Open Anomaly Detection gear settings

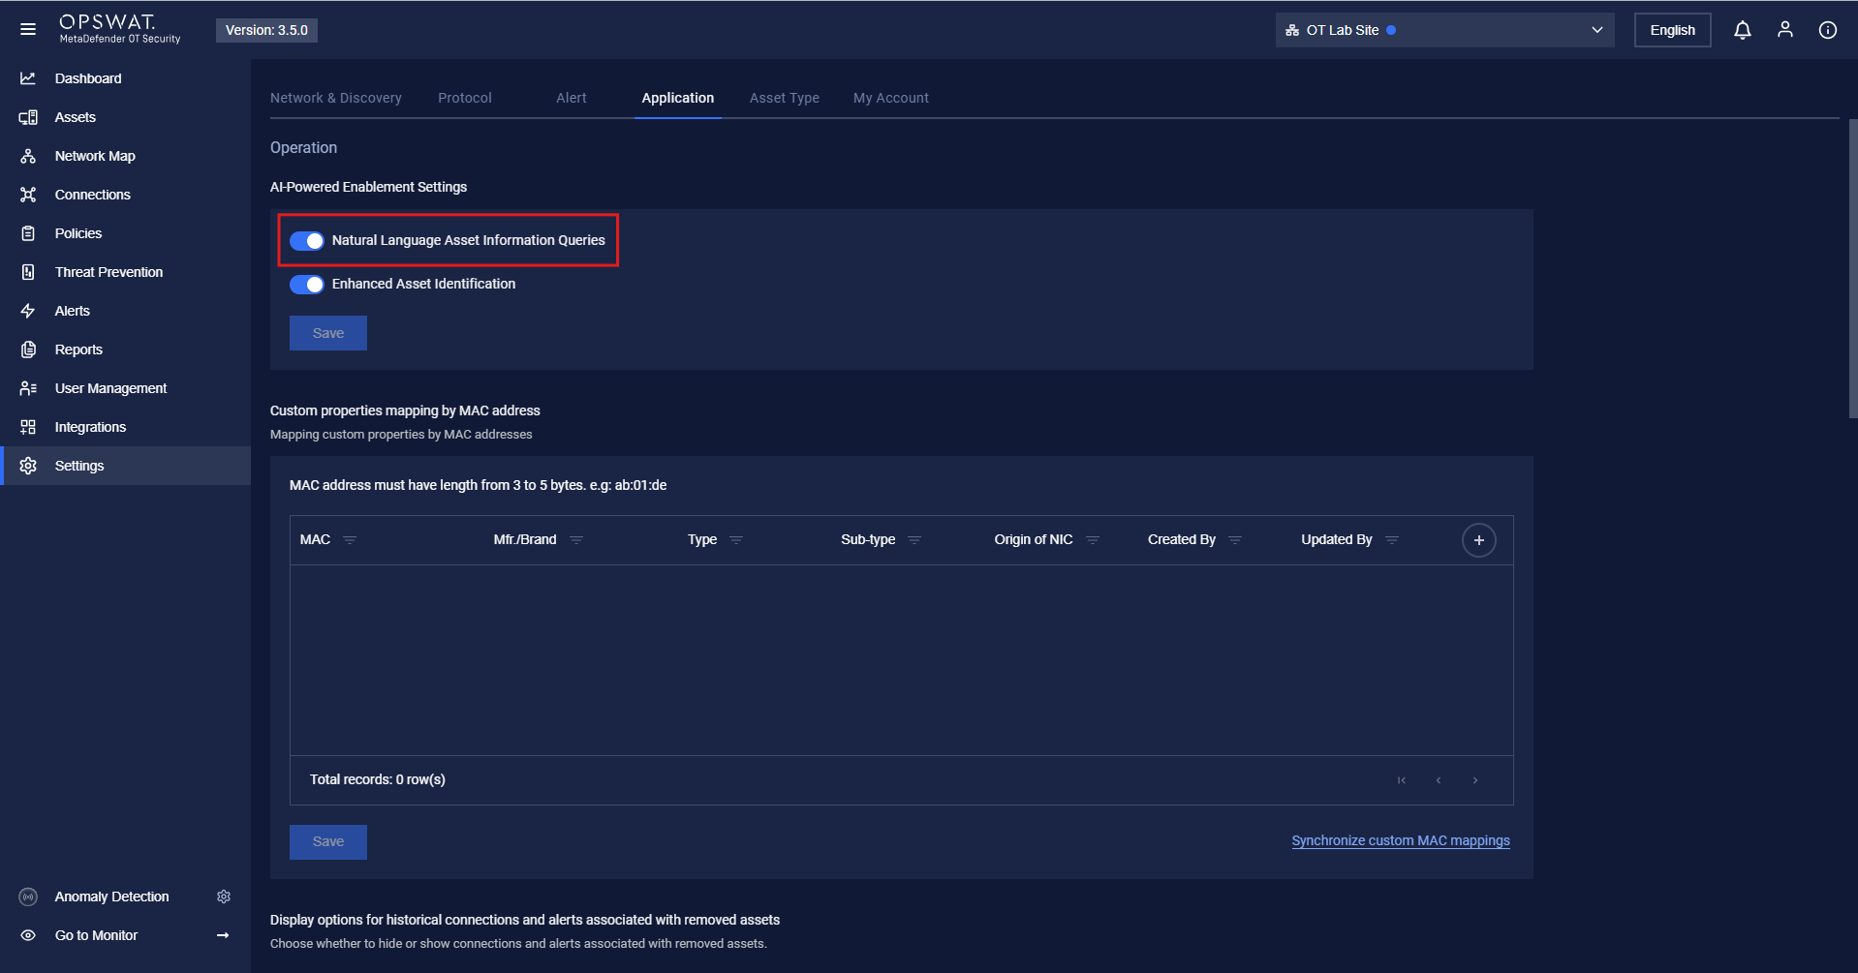pyautogui.click(x=224, y=897)
